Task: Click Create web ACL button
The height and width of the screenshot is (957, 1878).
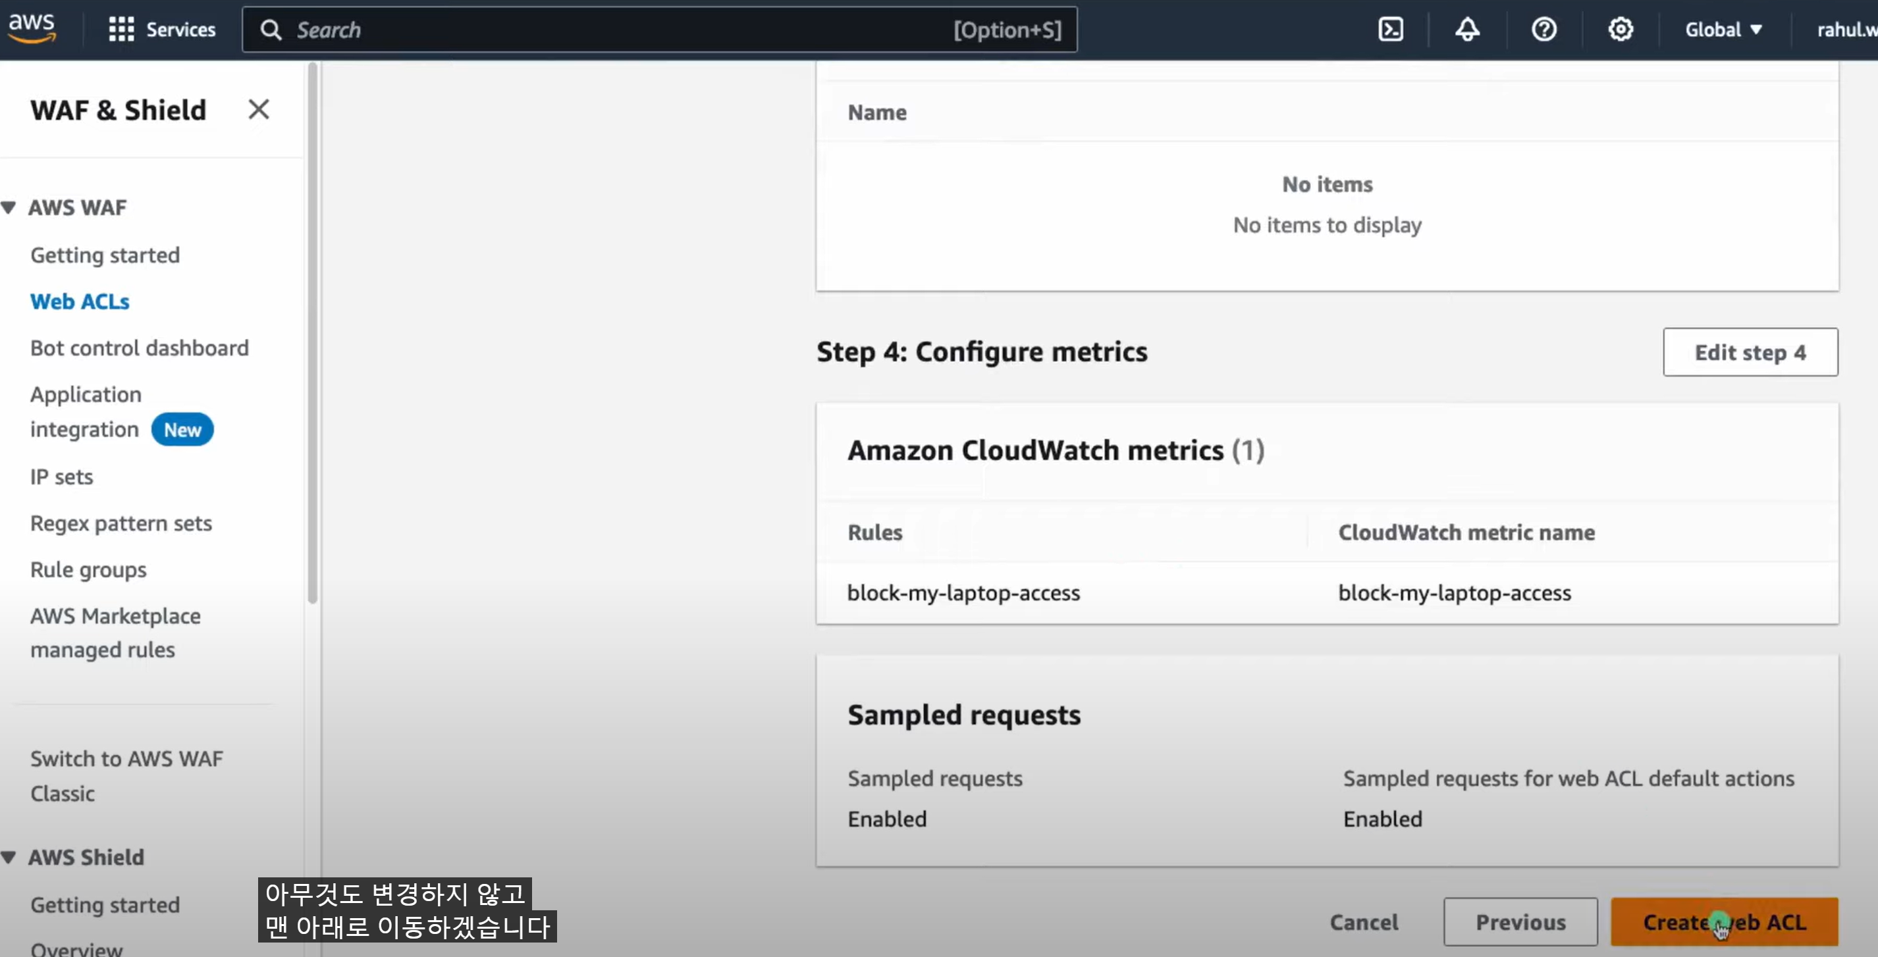Action: pyautogui.click(x=1723, y=922)
